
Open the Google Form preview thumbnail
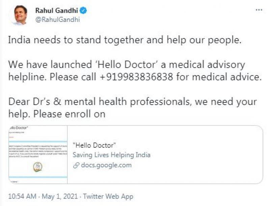tap(38, 154)
